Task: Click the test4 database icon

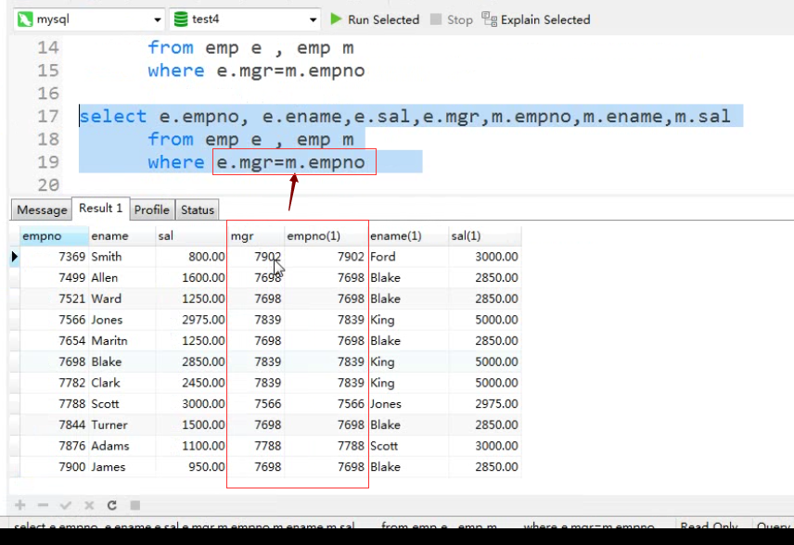Action: pyautogui.click(x=181, y=19)
